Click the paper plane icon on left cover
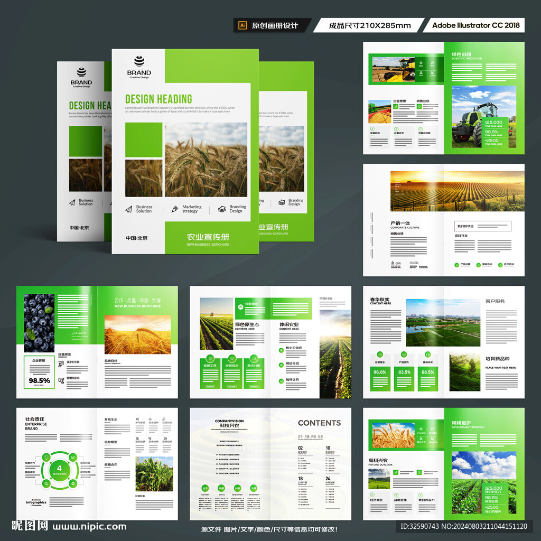The width and height of the screenshot is (541, 541). pos(72,202)
